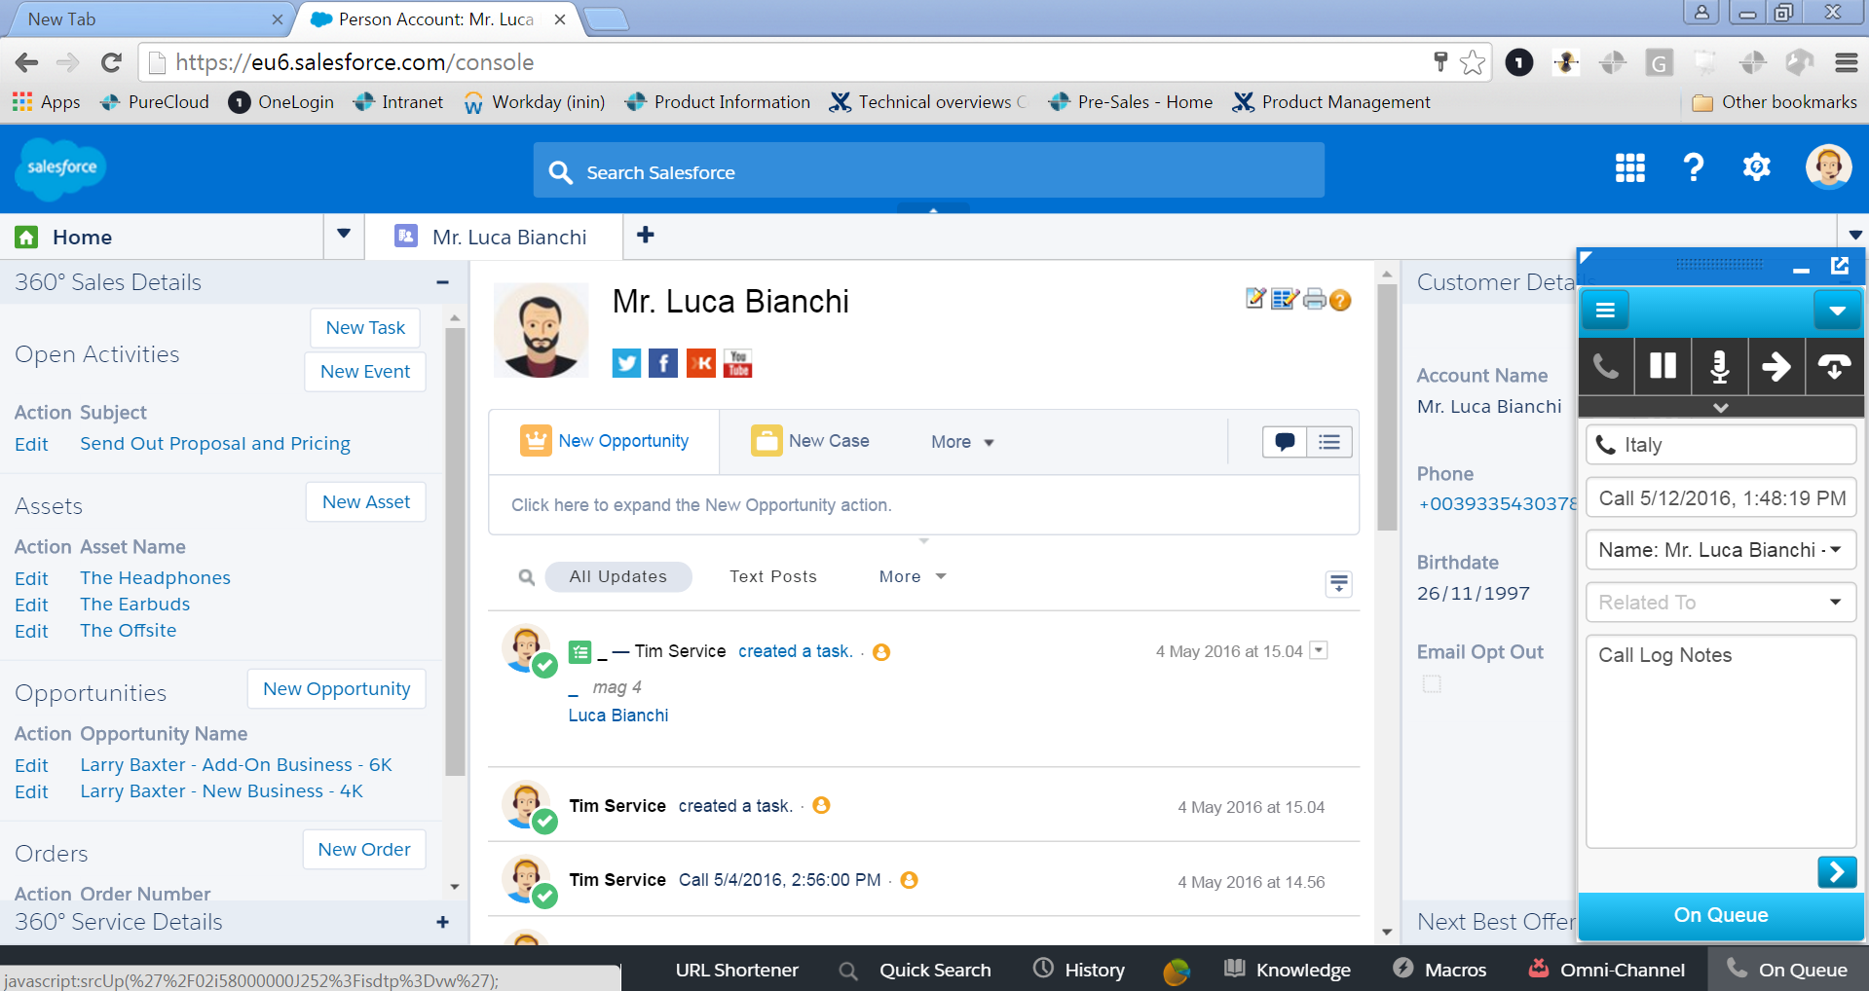Viewport: 1869px width, 991px height.
Task: Open the Twitter profile icon
Action: 626,363
